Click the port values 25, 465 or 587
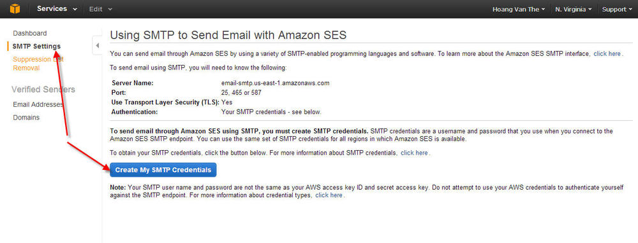The height and width of the screenshot is (243, 638). [241, 92]
